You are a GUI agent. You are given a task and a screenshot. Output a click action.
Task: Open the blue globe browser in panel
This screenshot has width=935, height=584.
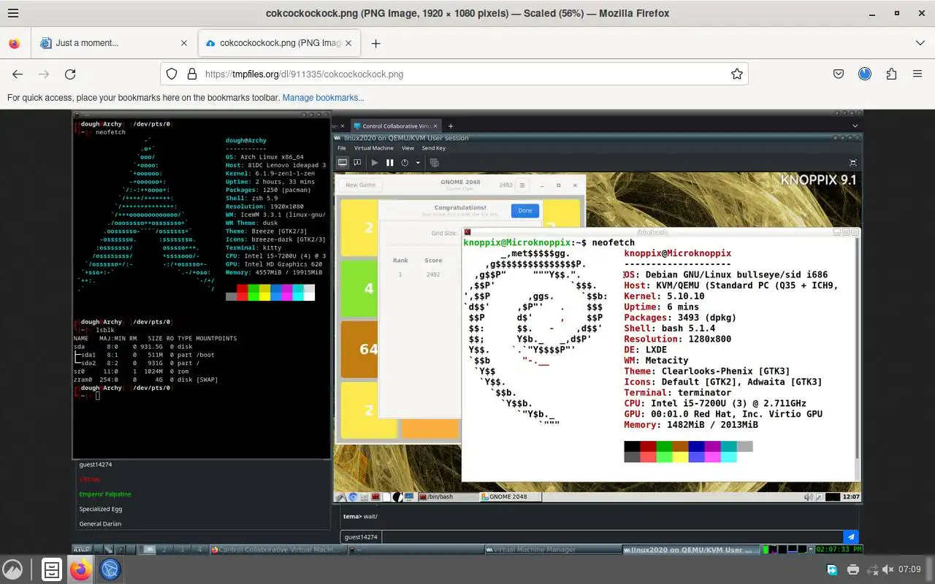[x=110, y=569]
